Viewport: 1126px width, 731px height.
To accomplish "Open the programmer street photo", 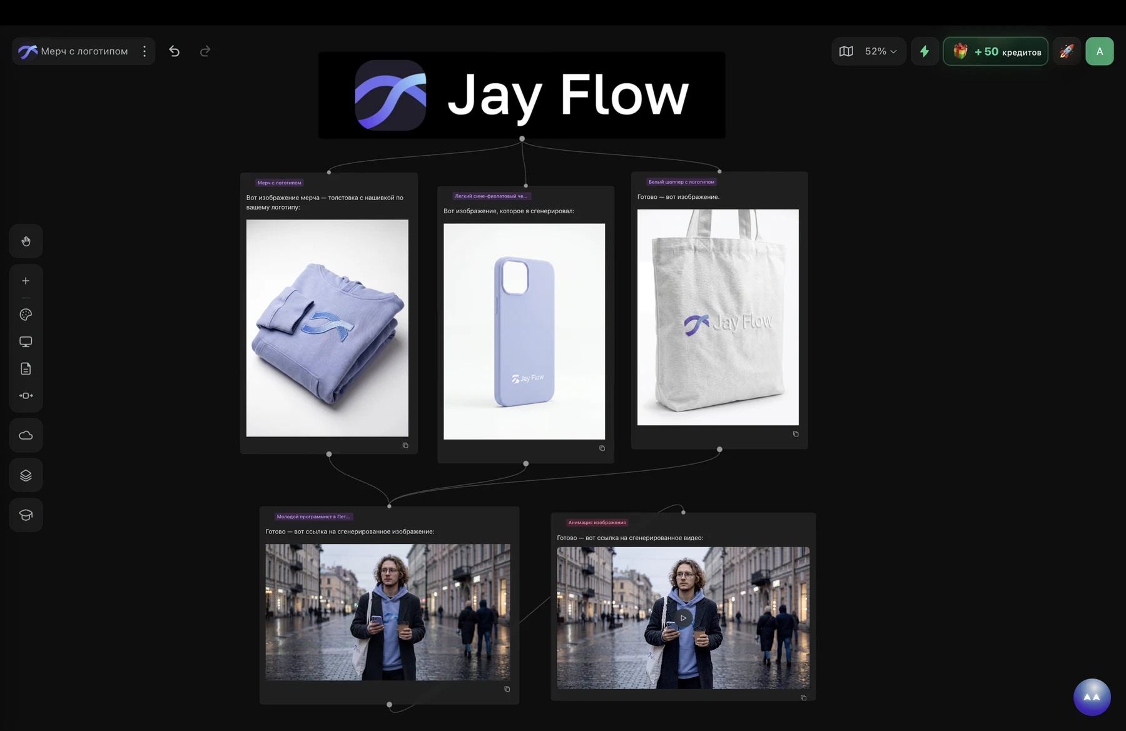I will [x=388, y=612].
